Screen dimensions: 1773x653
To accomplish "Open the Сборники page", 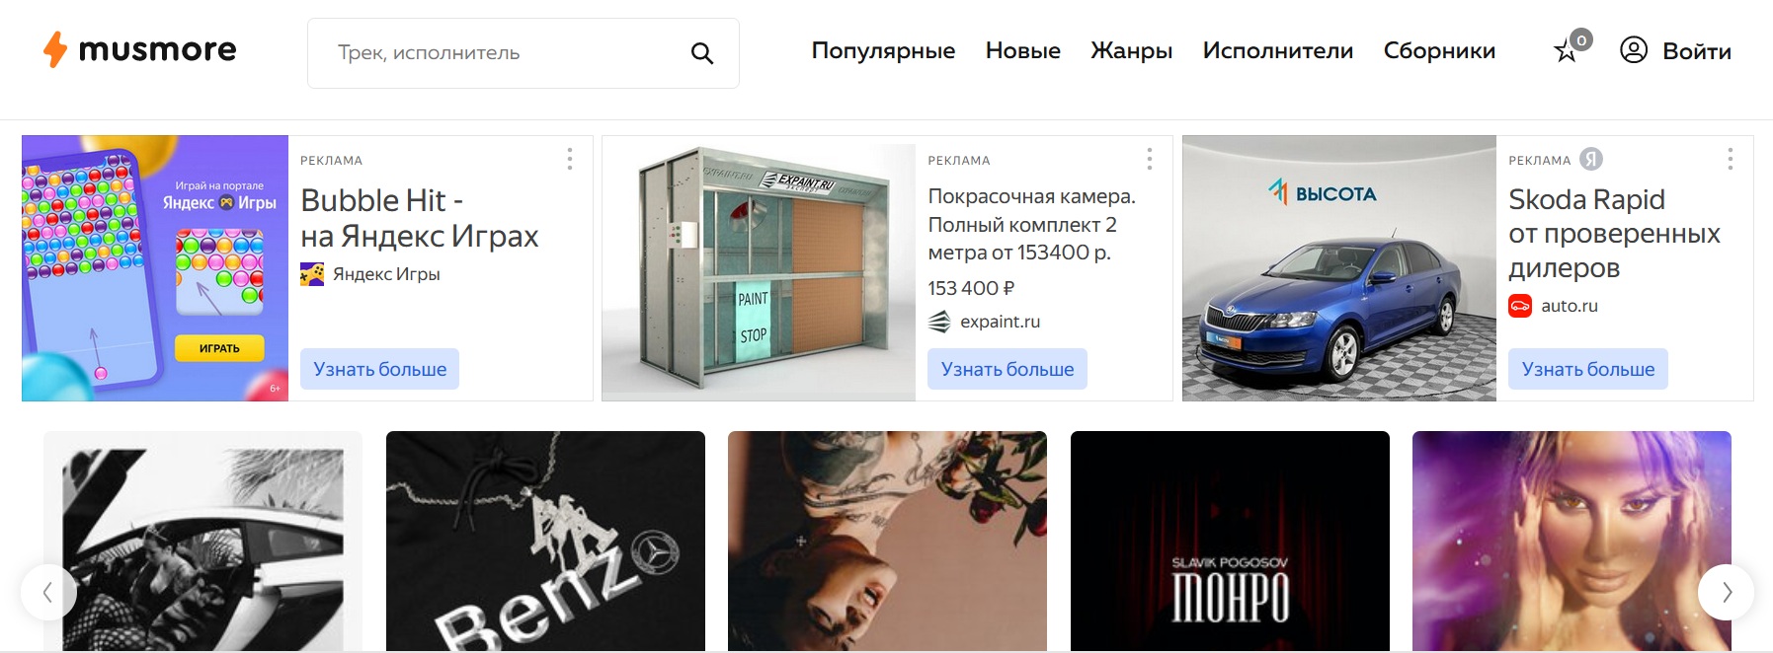I will click(1439, 50).
